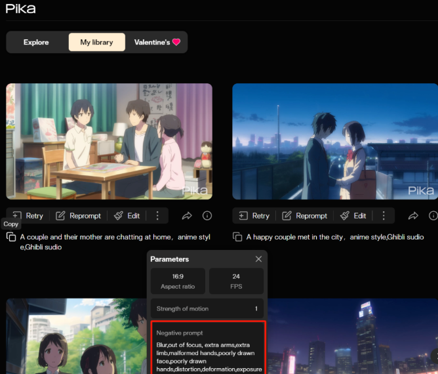Share the happy couple city video

tap(413, 215)
